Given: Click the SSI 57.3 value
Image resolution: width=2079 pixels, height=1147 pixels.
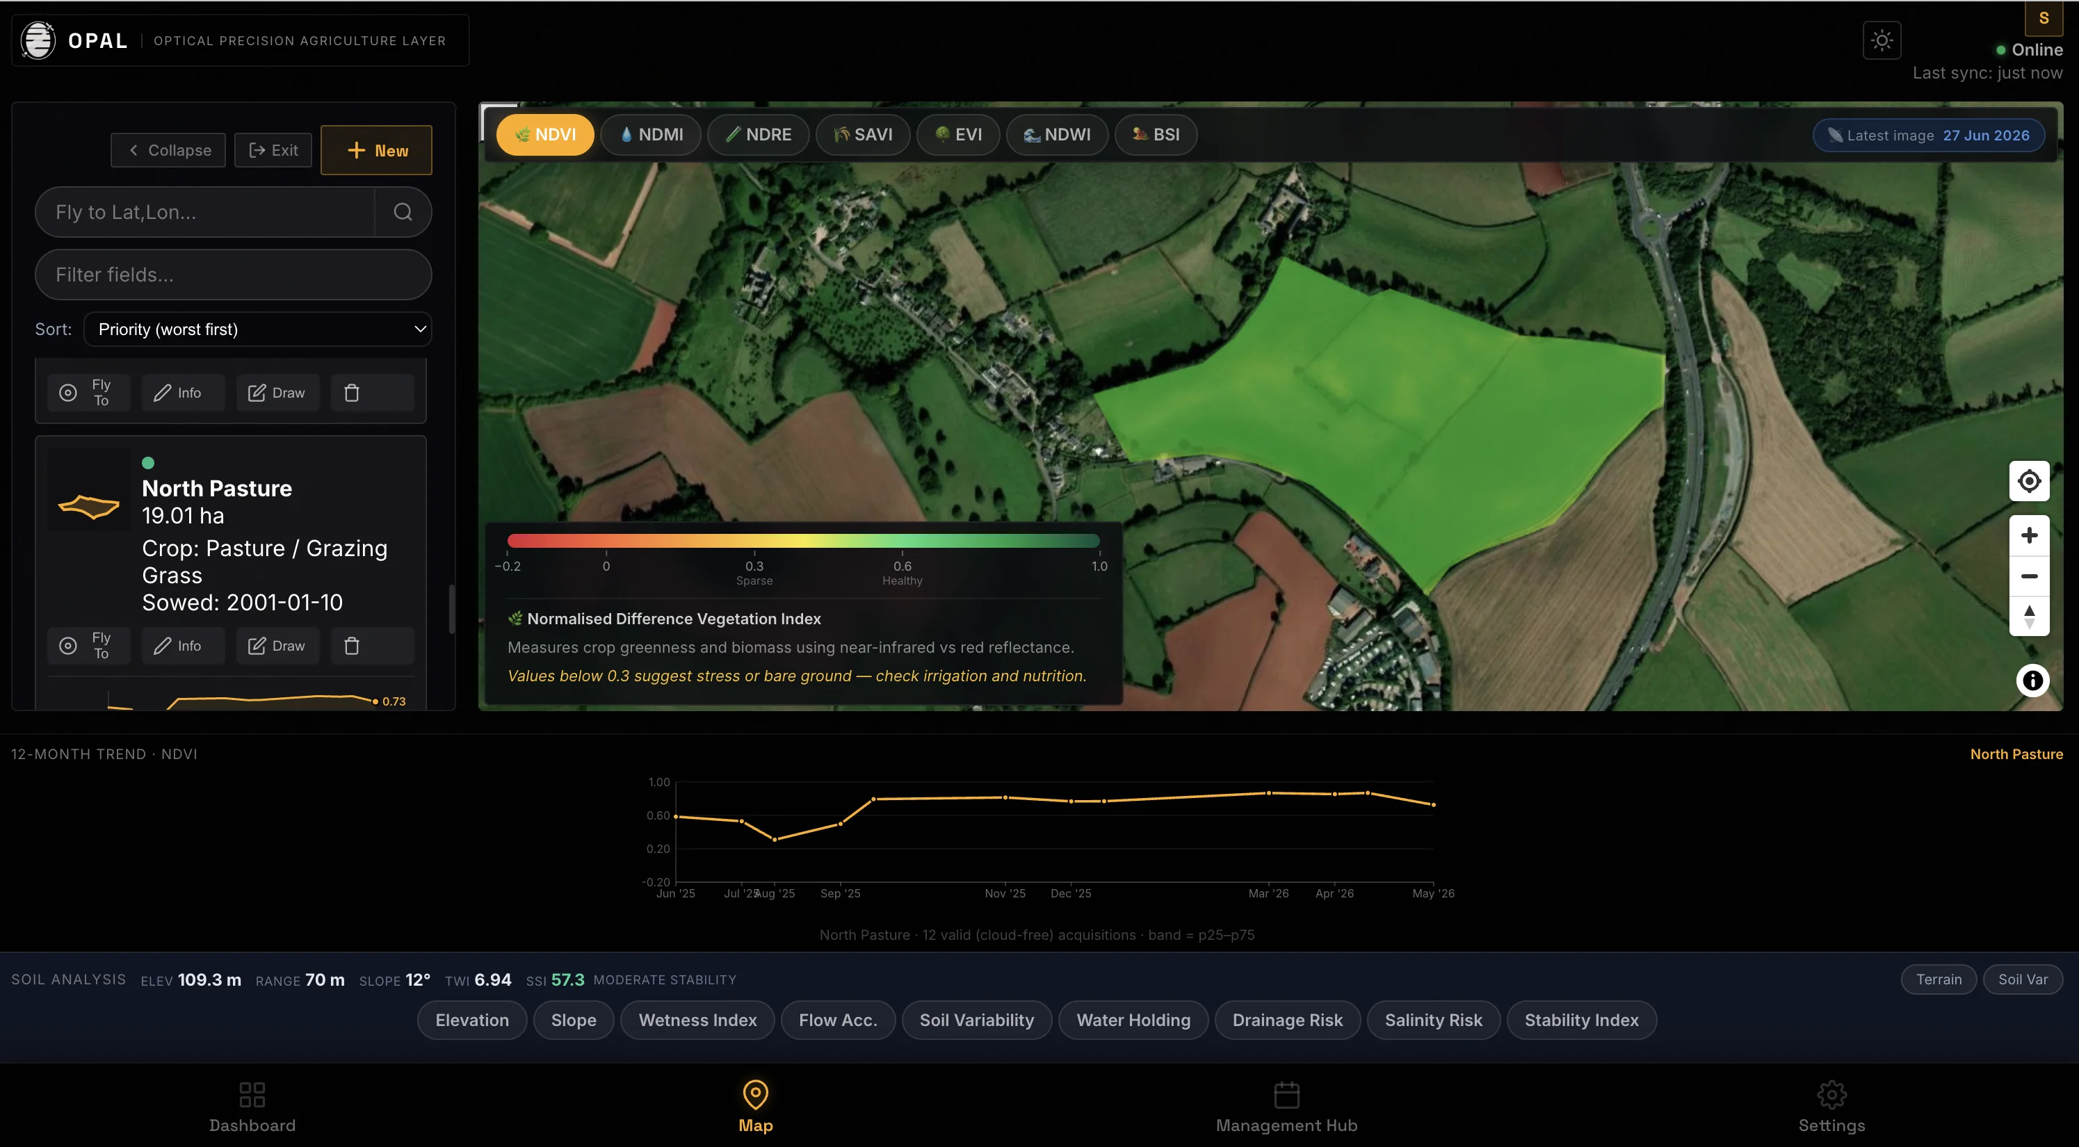Looking at the screenshot, I should (x=567, y=979).
